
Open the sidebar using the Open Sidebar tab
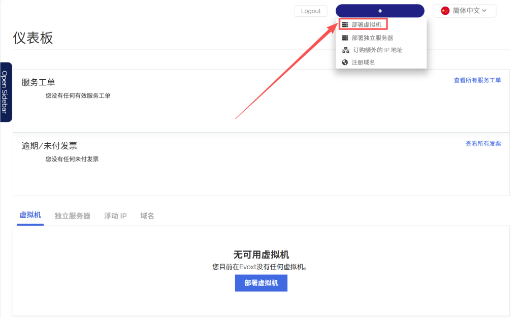pyautogui.click(x=5, y=92)
